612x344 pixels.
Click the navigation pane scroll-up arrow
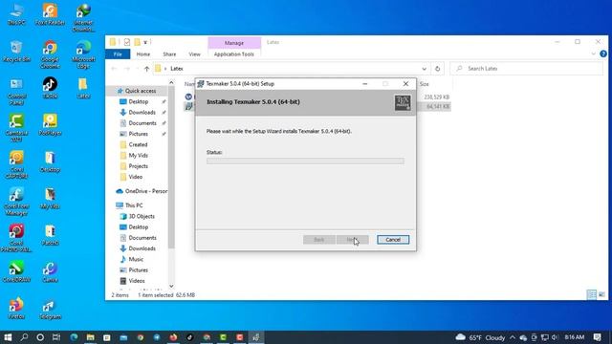coord(171,83)
